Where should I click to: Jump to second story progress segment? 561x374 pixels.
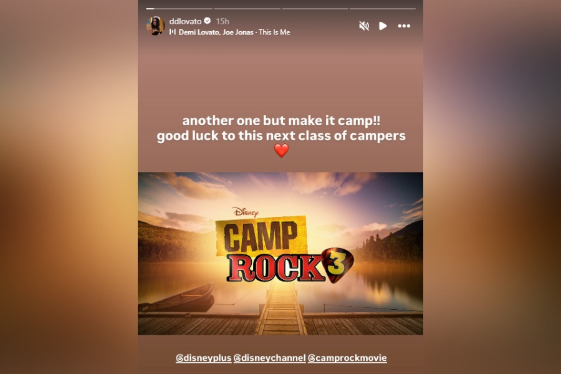(x=247, y=9)
